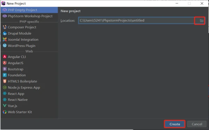Select the WordPress Plugin icon

tap(5, 46)
